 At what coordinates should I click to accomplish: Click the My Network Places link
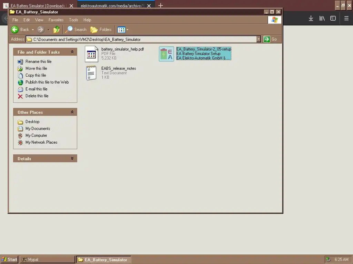pyautogui.click(x=41, y=142)
